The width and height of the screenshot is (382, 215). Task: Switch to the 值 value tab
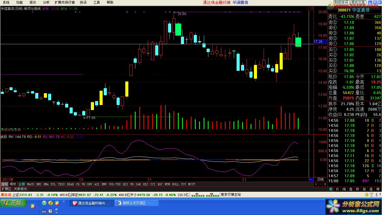tap(371, 189)
